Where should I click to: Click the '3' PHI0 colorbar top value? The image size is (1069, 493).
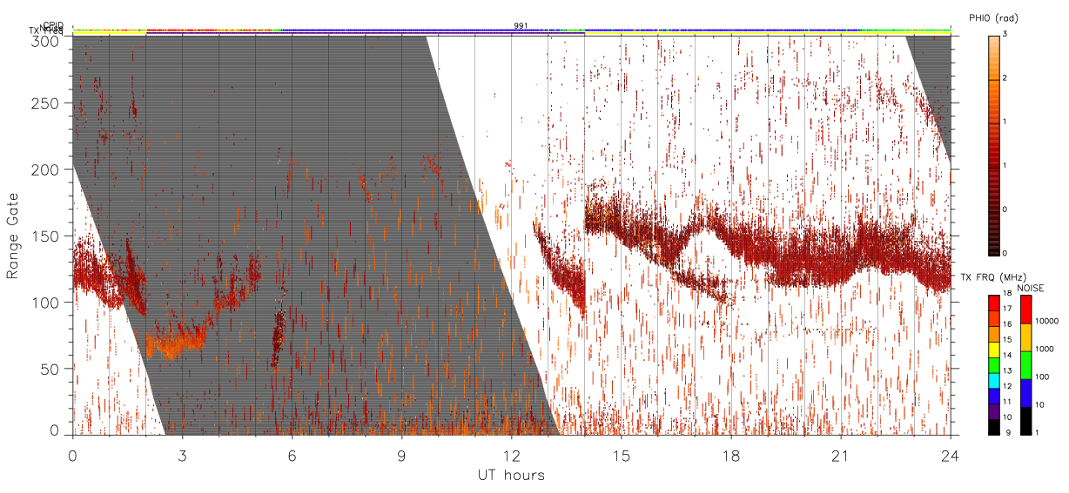click(x=1005, y=36)
